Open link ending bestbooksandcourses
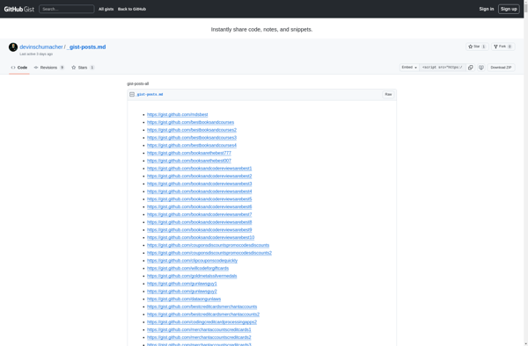This screenshot has height=346, width=528. pos(190,122)
